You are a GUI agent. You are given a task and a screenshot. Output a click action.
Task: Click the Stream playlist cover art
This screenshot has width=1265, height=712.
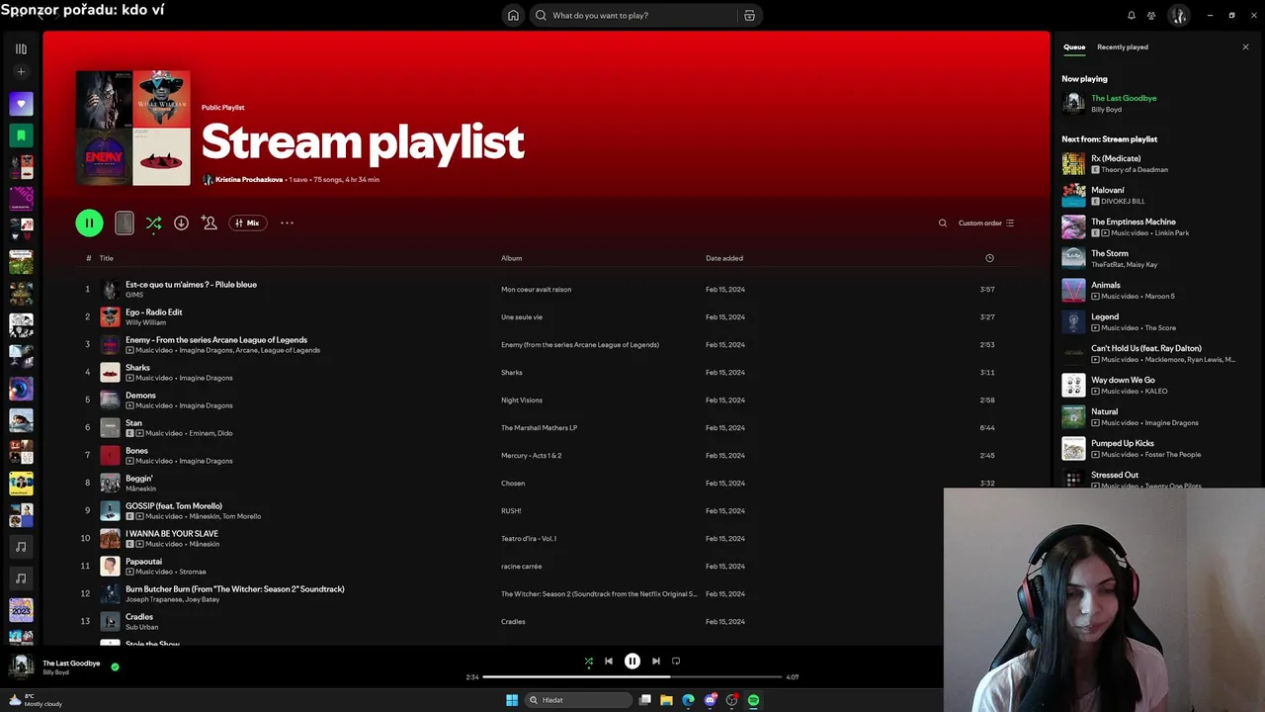pyautogui.click(x=132, y=128)
